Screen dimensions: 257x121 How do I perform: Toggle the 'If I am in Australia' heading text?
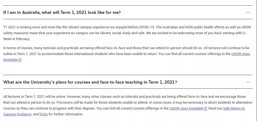pyautogui.click(x=62, y=13)
